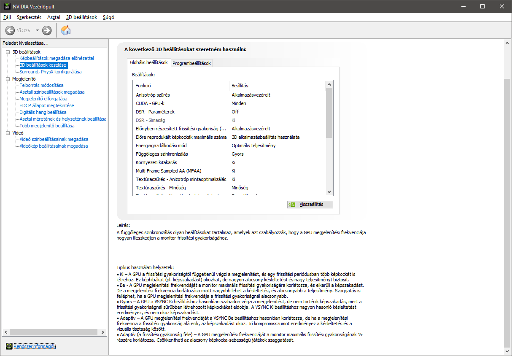This screenshot has height=356, width=512.
Task: Click the Optimális teljesítmény value
Action: (x=253, y=146)
